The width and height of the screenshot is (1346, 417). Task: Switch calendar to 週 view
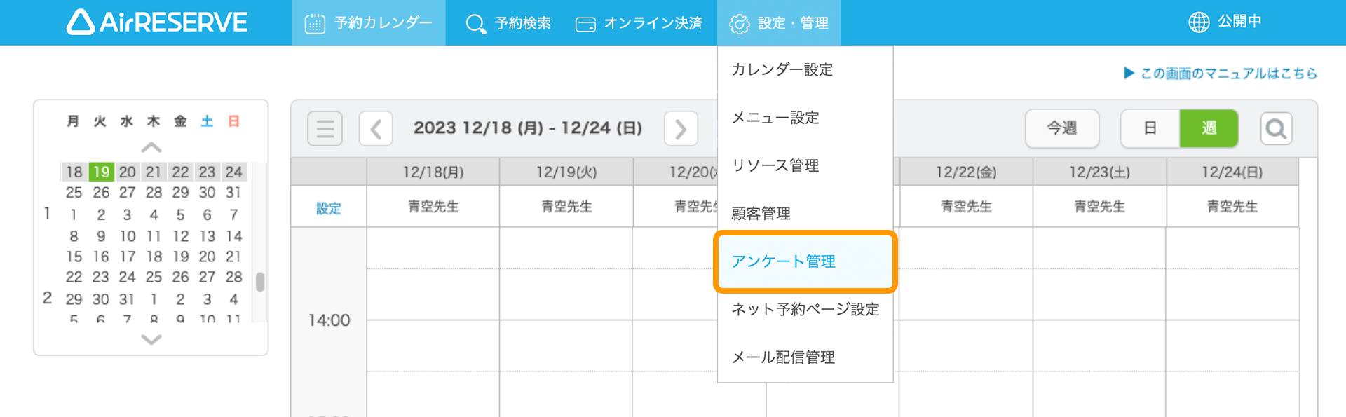(x=1209, y=128)
